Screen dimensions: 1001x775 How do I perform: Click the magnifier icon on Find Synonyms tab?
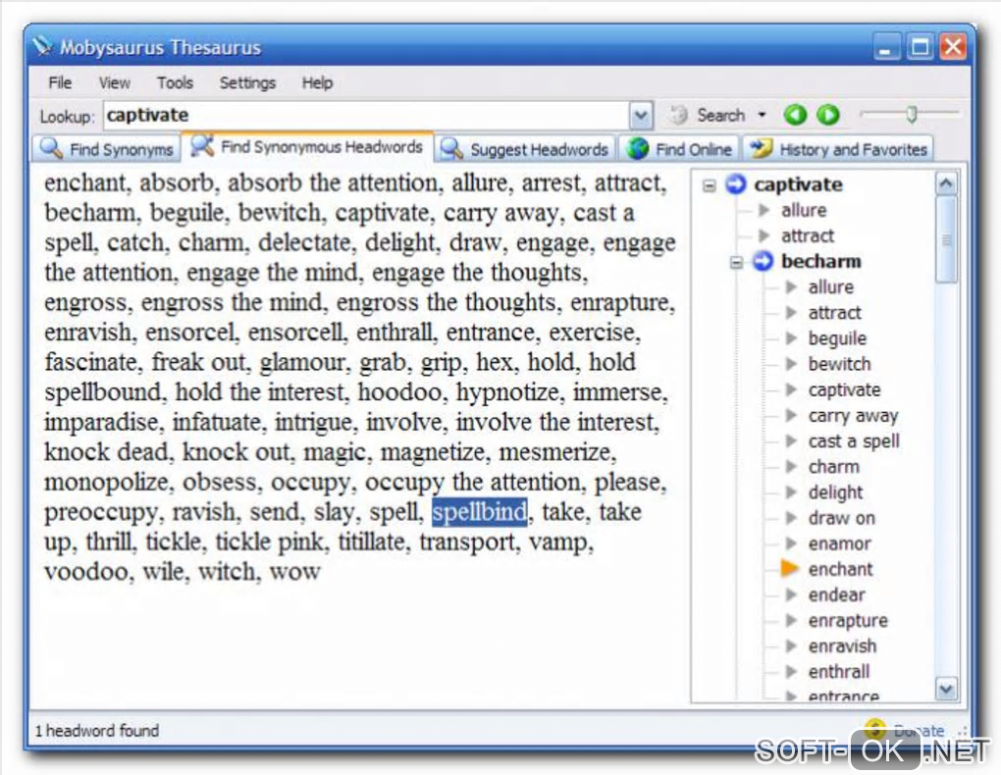click(x=51, y=148)
